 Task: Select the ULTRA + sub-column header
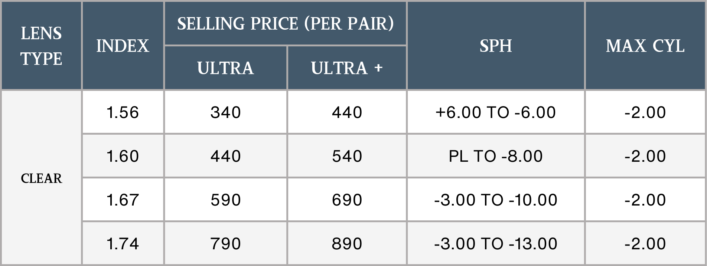click(347, 68)
